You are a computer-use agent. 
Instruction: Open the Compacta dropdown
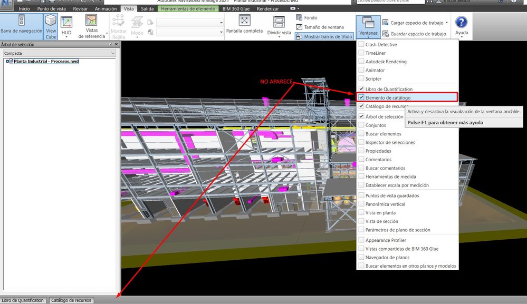(60, 53)
